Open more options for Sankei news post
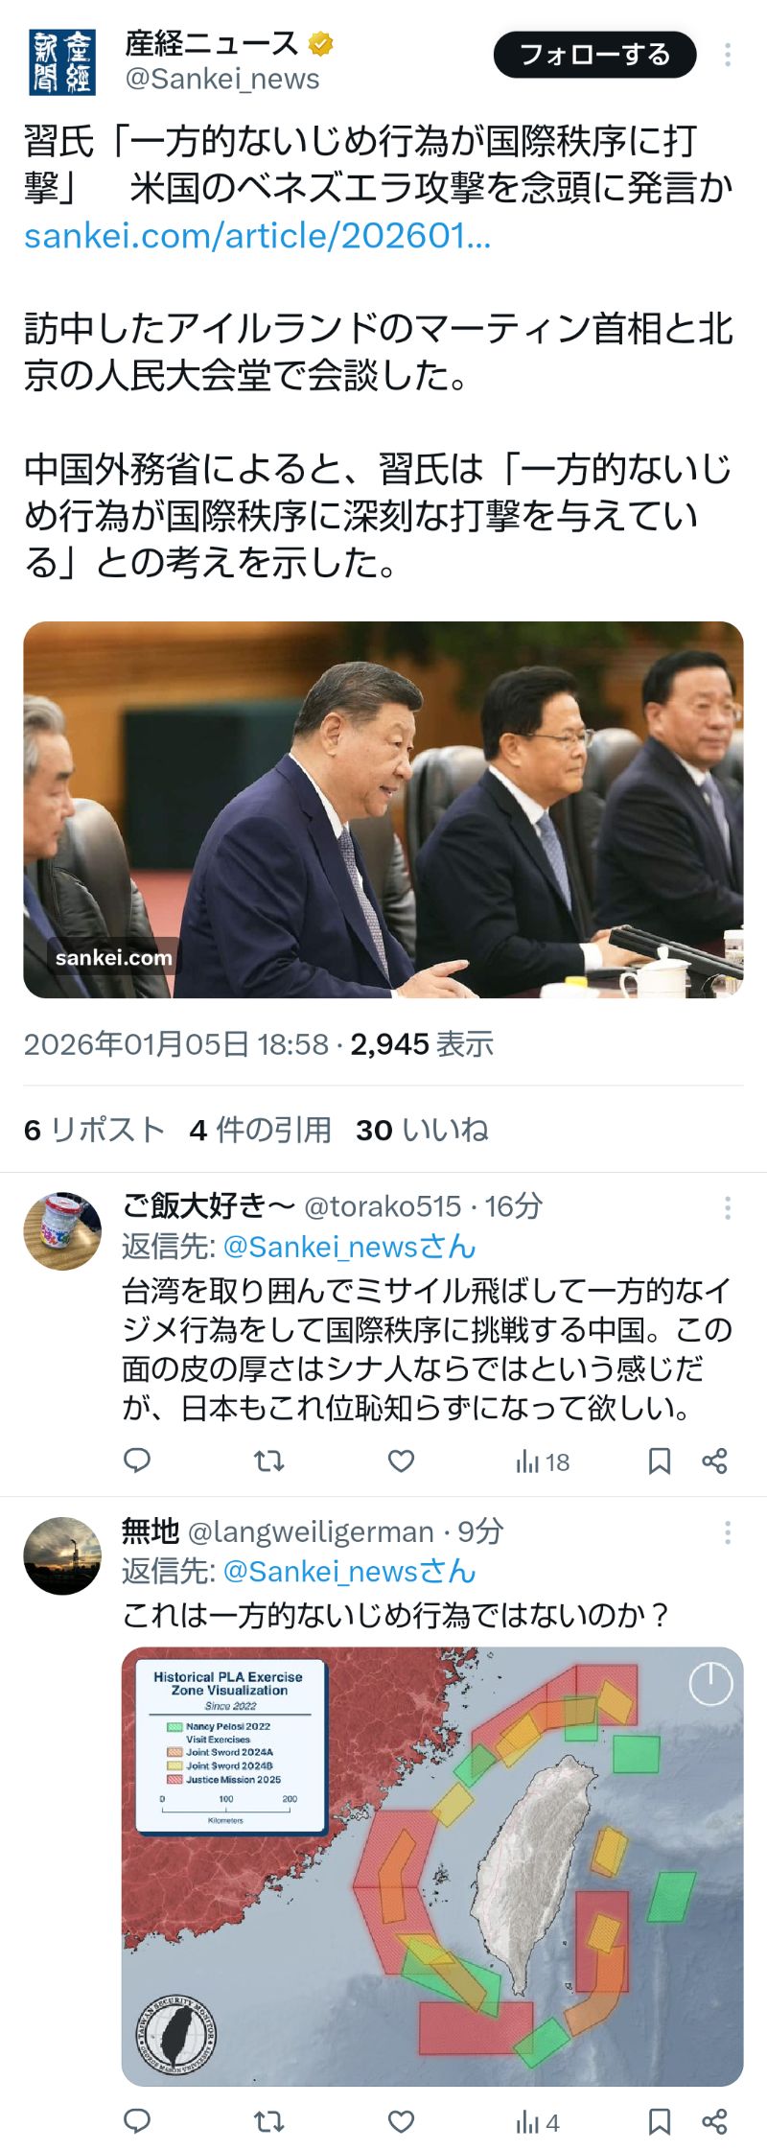This screenshot has height=2150, width=767. point(728,55)
